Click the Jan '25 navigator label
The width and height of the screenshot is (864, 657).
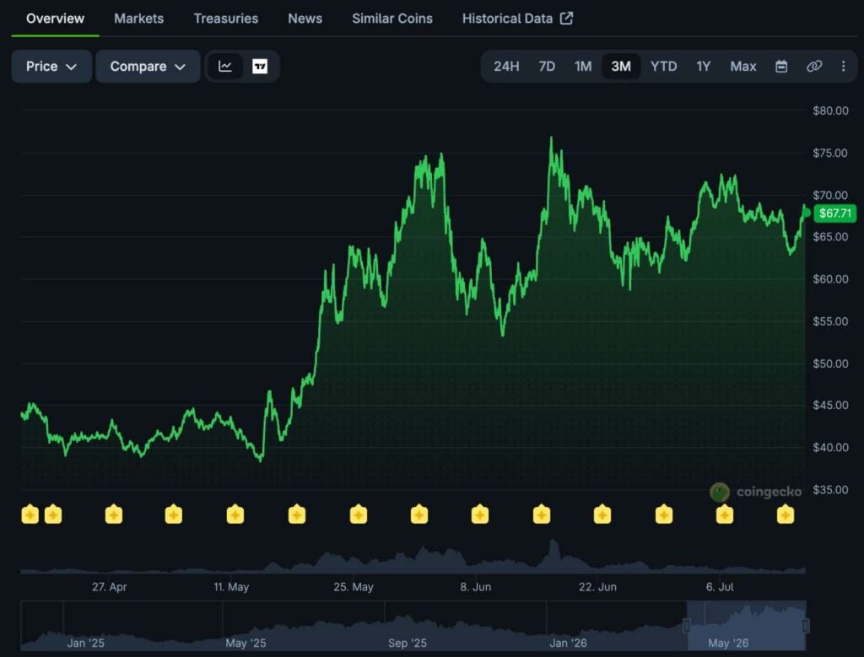tap(85, 643)
